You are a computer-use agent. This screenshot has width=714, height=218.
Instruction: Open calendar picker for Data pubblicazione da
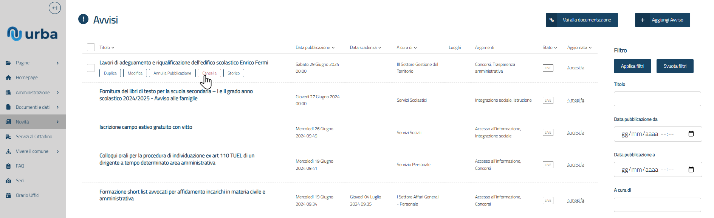pos(691,134)
